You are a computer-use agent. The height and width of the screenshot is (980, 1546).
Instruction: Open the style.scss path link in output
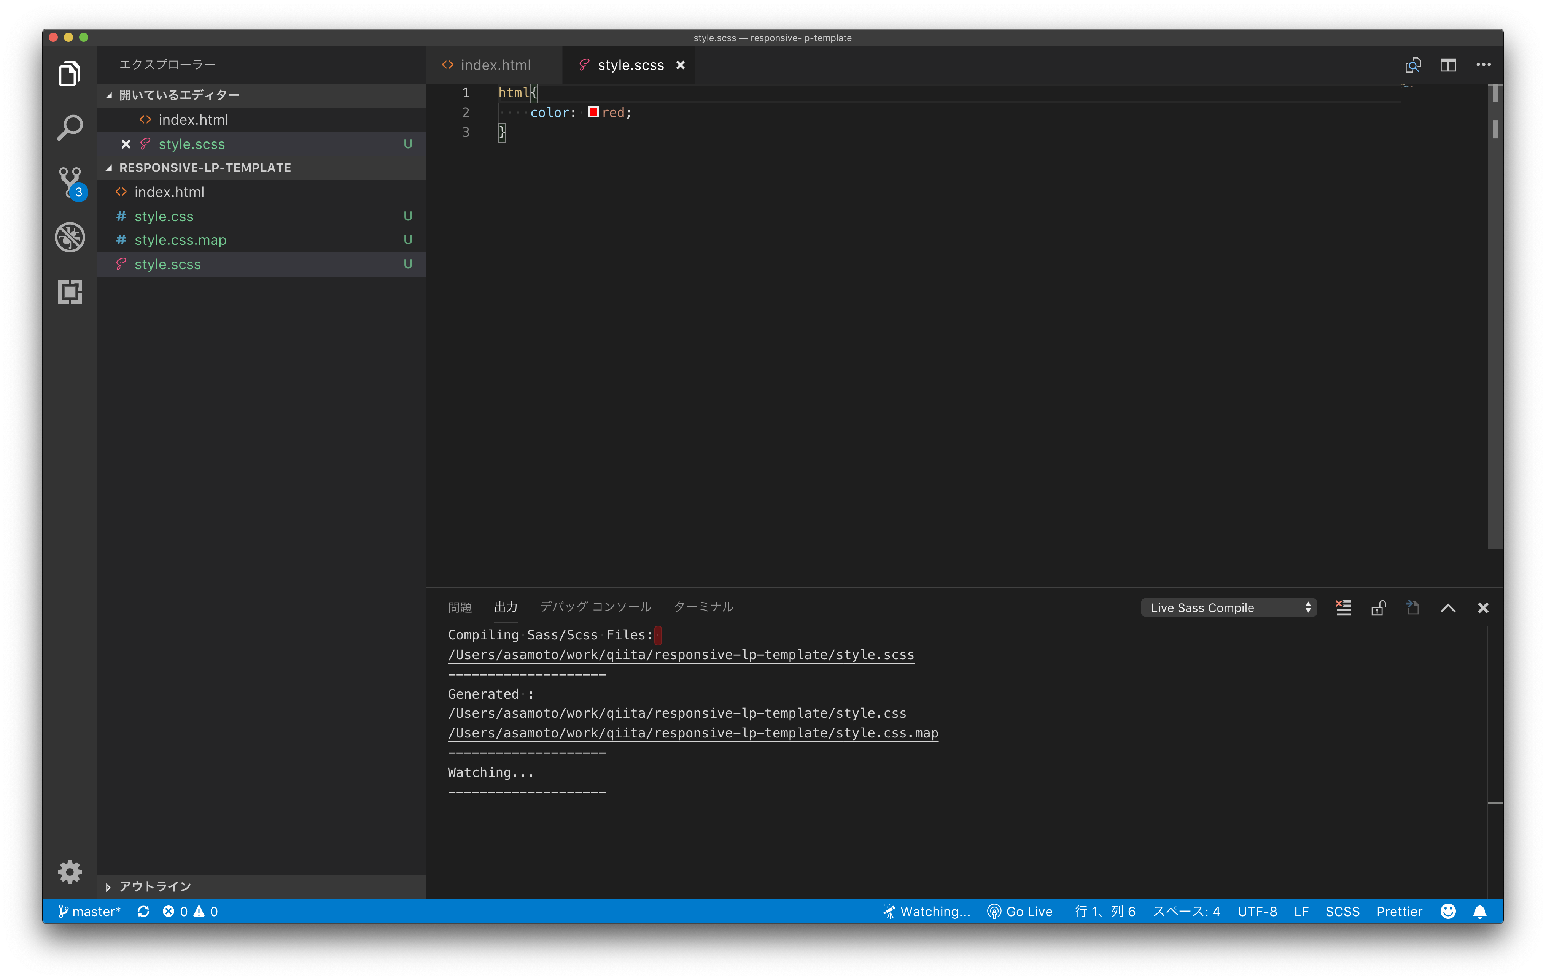[681, 654]
